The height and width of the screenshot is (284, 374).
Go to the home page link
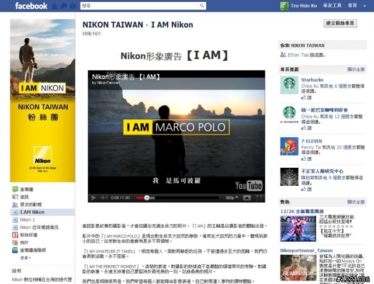(352, 5)
